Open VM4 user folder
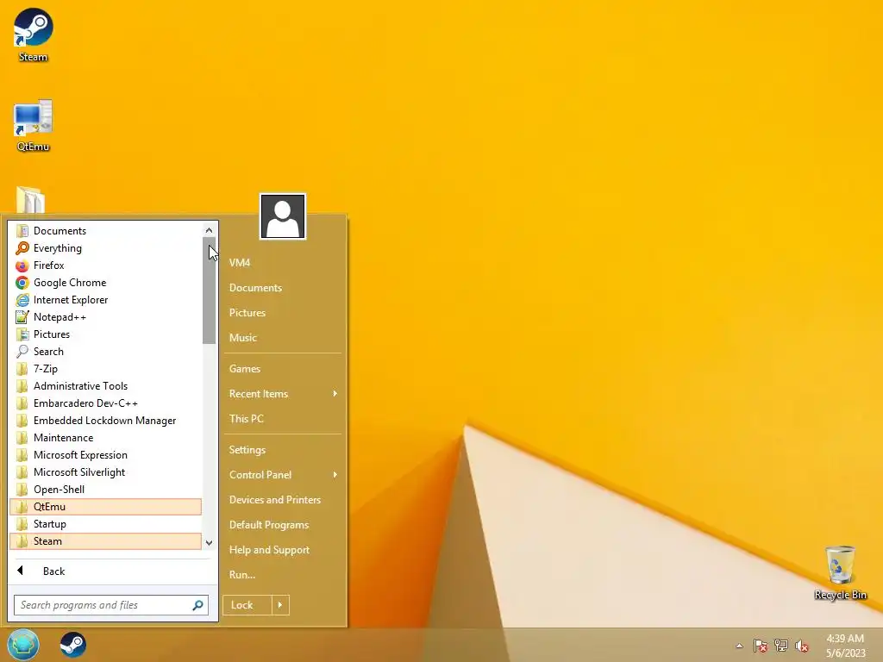This screenshot has height=662, width=883. click(x=283, y=263)
